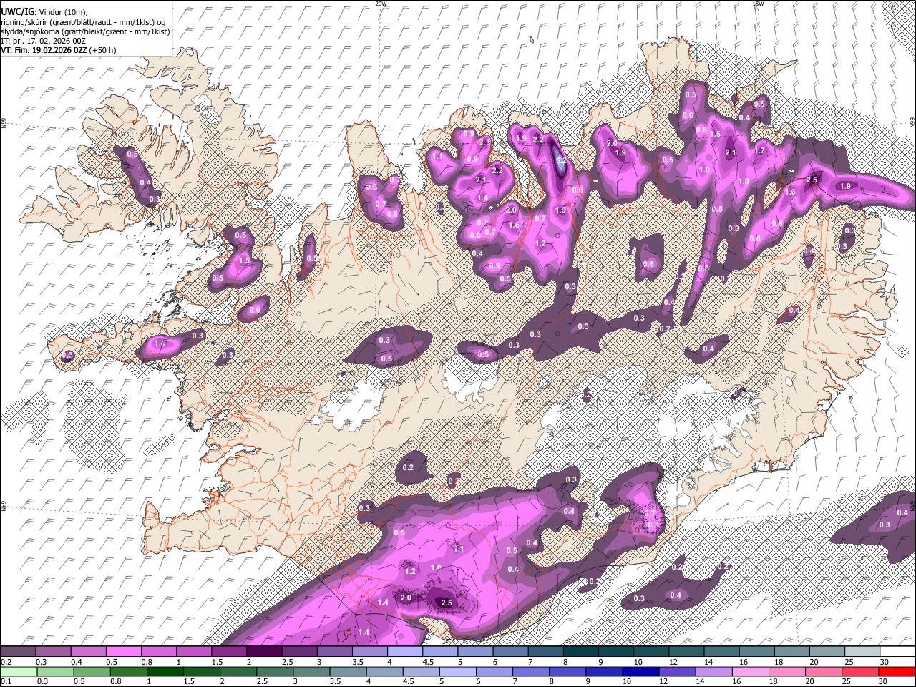Click the 1.7 snowfall value on map
This screenshot has width=916, height=687.
click(760, 151)
